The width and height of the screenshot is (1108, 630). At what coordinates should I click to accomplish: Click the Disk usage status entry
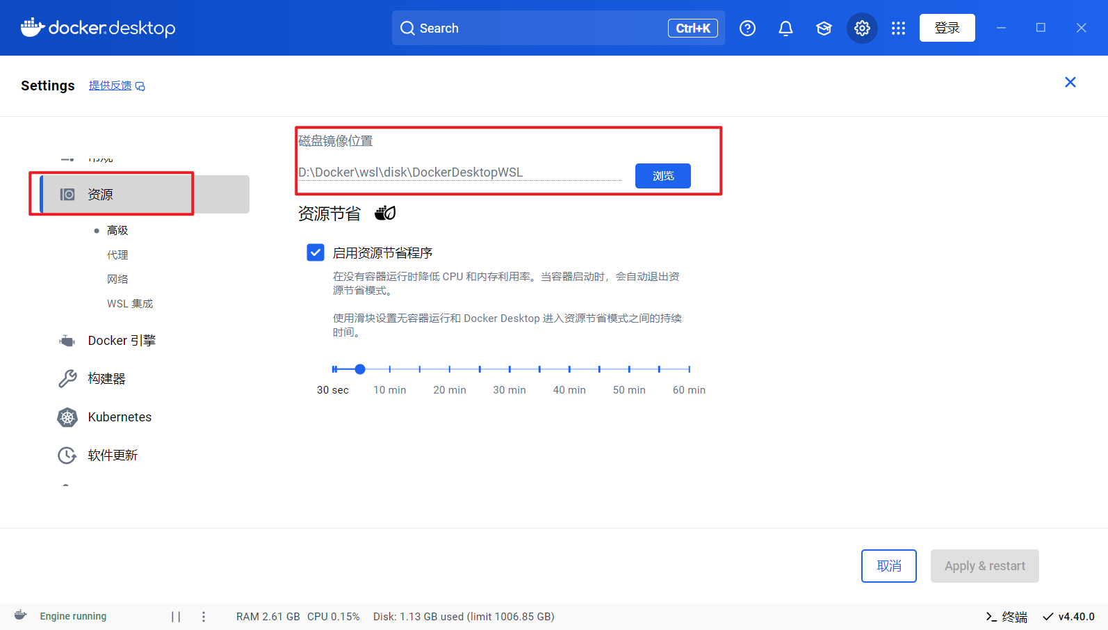coord(464,617)
